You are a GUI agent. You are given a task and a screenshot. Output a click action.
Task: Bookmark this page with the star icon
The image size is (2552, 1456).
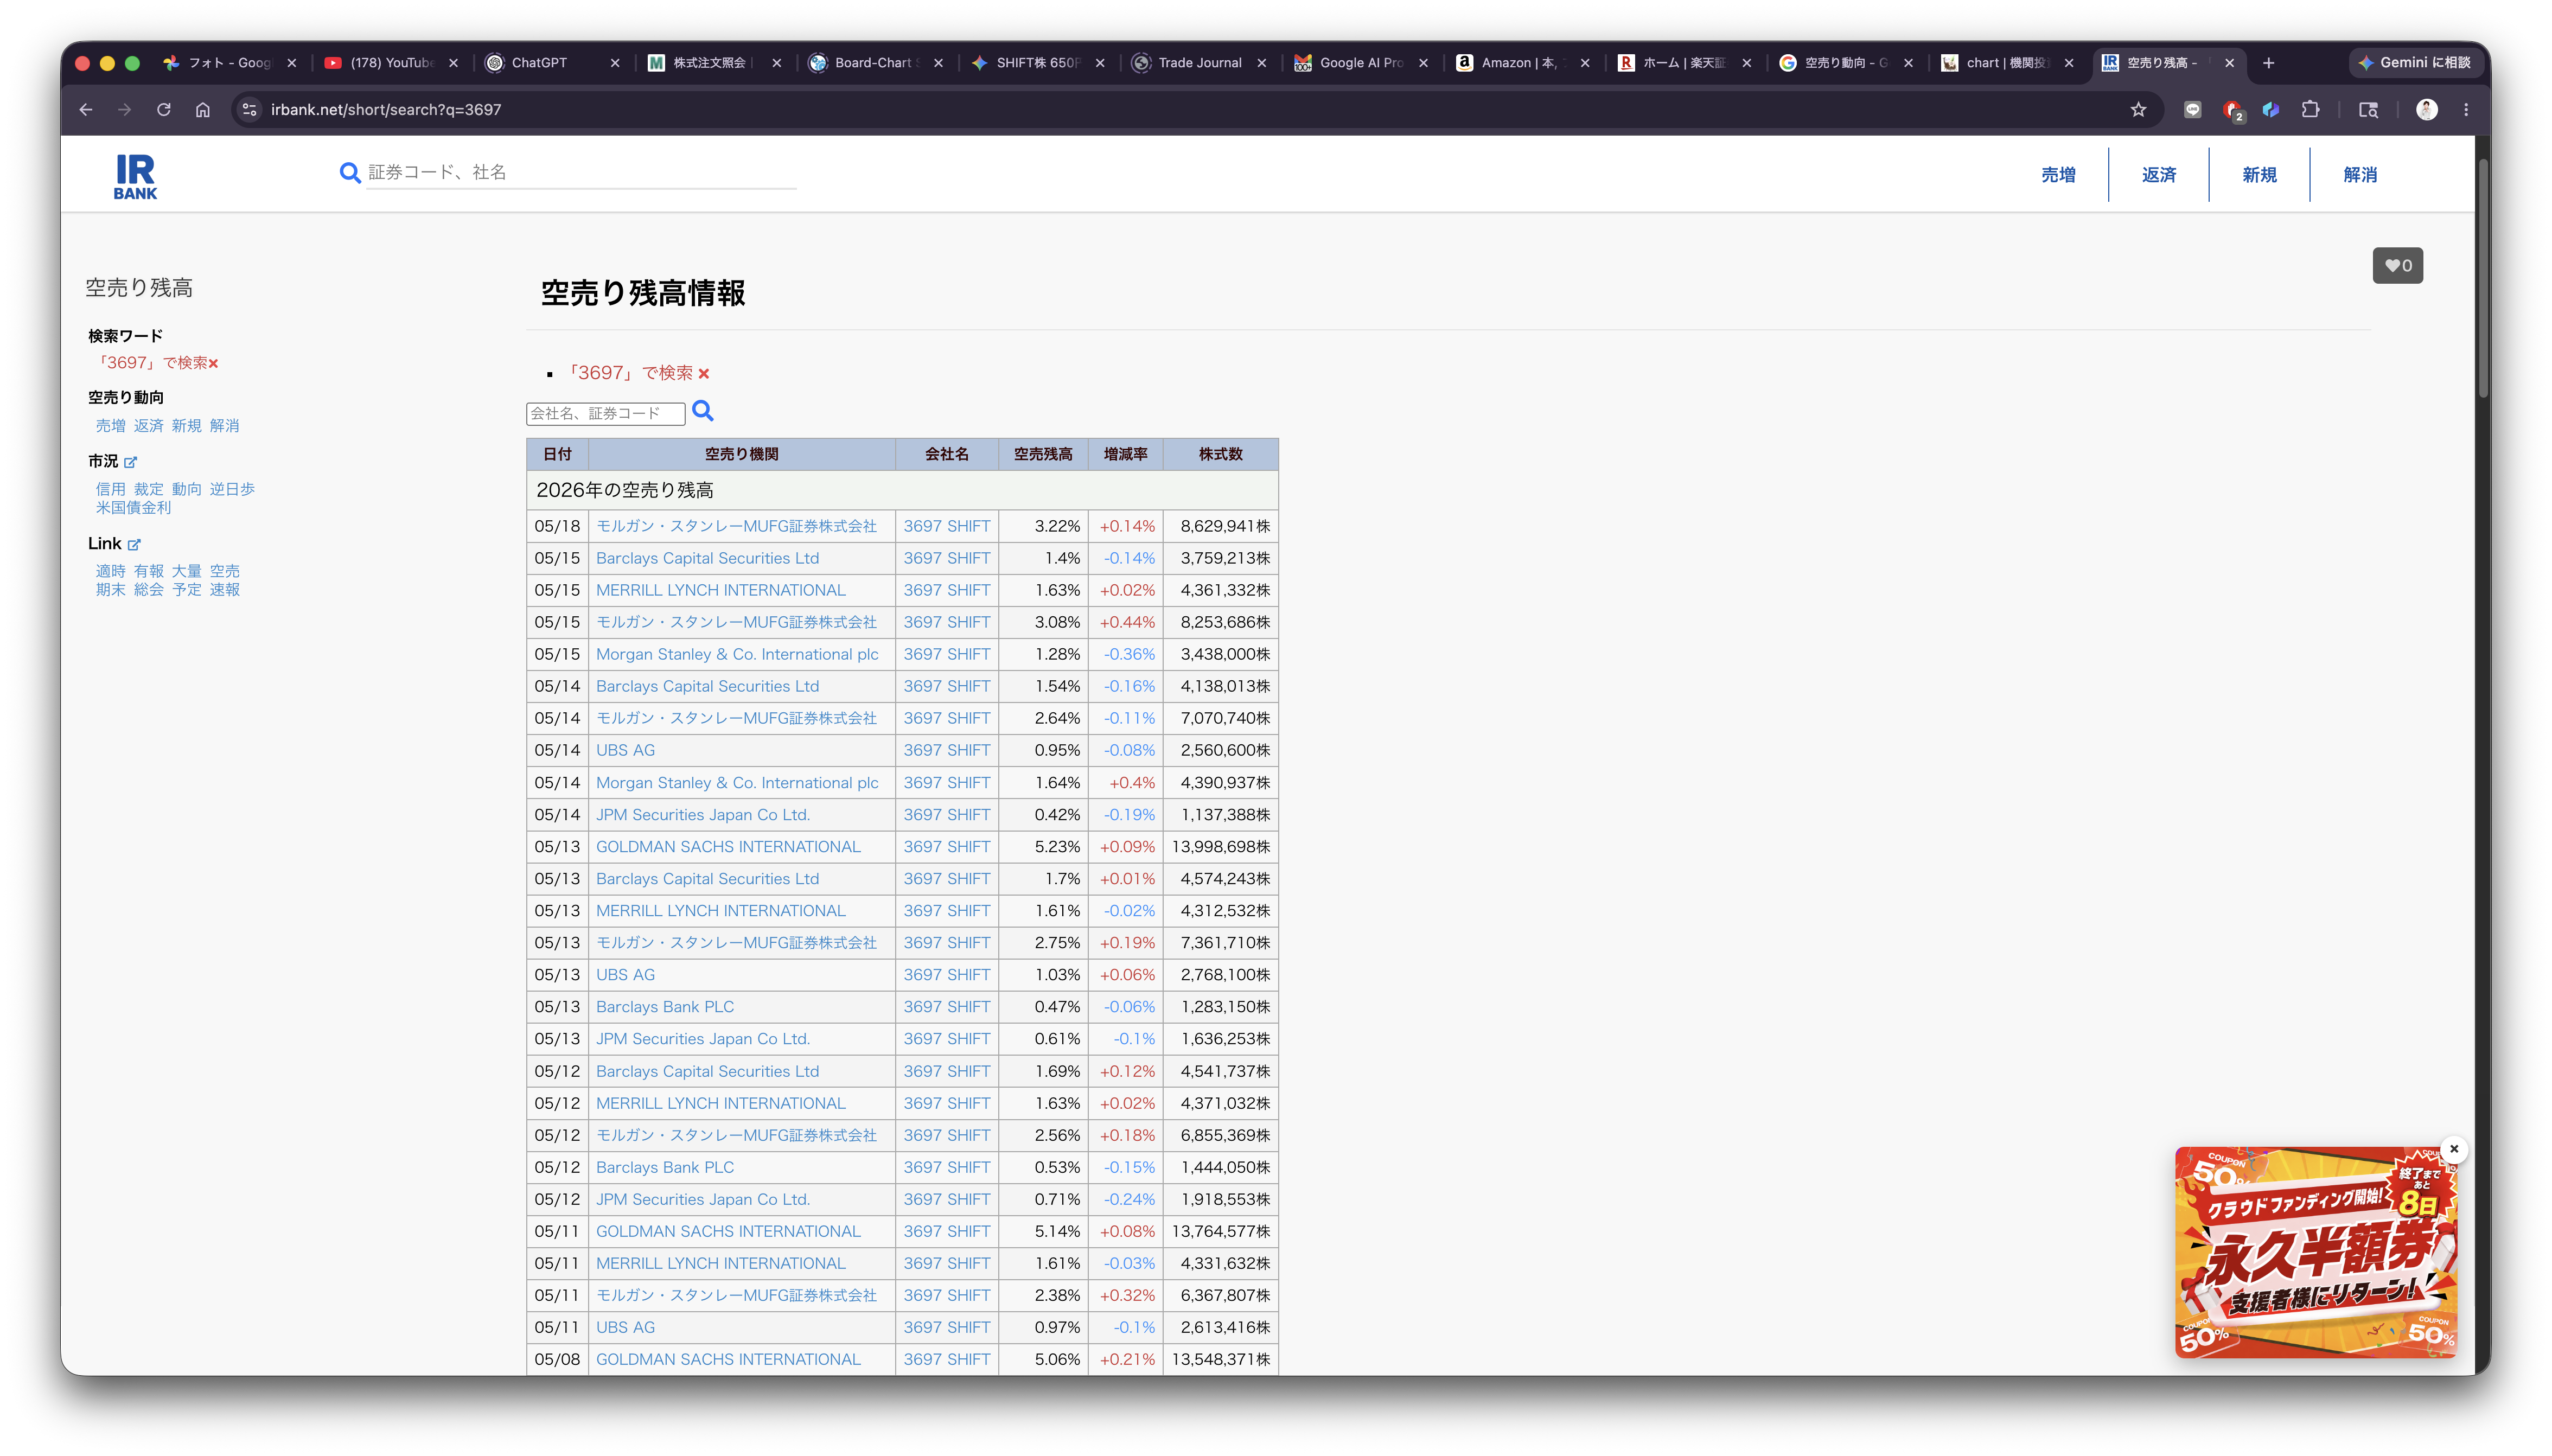[2138, 110]
